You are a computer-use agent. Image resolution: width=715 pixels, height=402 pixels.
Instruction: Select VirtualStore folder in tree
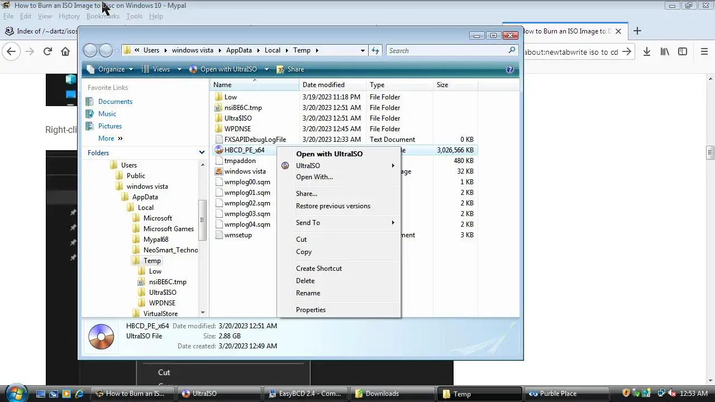[160, 314]
